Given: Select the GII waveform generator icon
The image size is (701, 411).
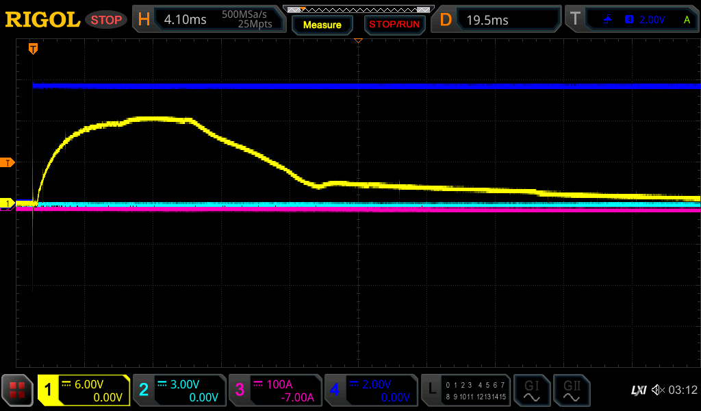Looking at the screenshot, I should tap(571, 390).
